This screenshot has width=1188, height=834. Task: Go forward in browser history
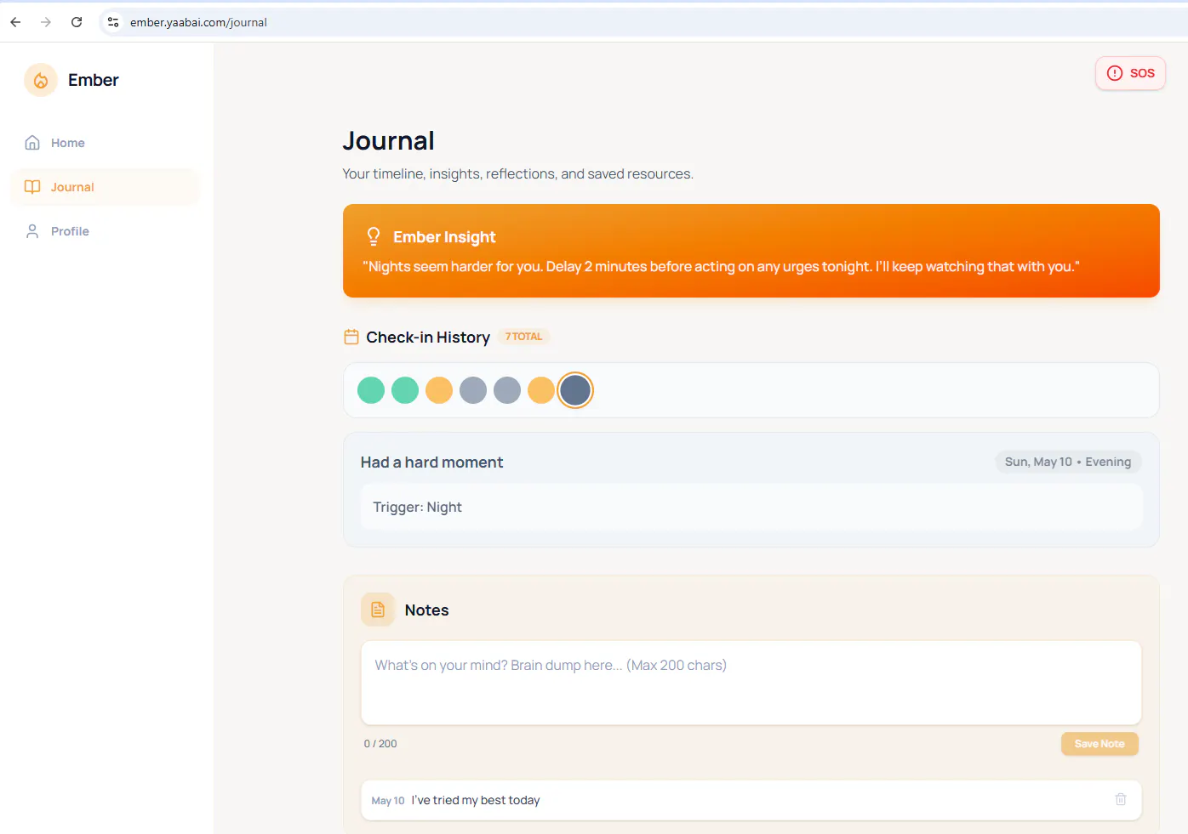[46, 22]
